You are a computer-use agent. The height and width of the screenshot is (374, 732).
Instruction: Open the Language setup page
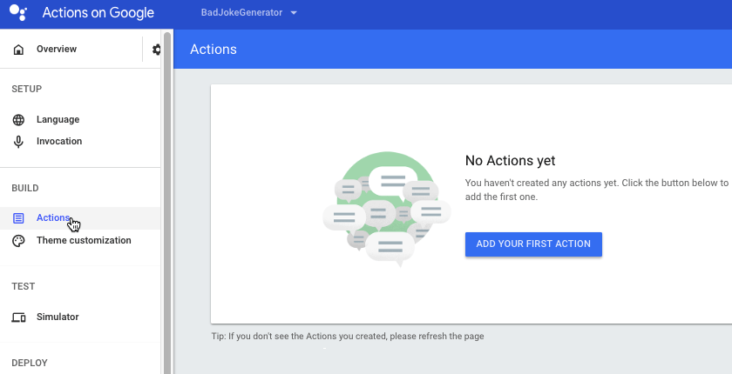coord(58,120)
